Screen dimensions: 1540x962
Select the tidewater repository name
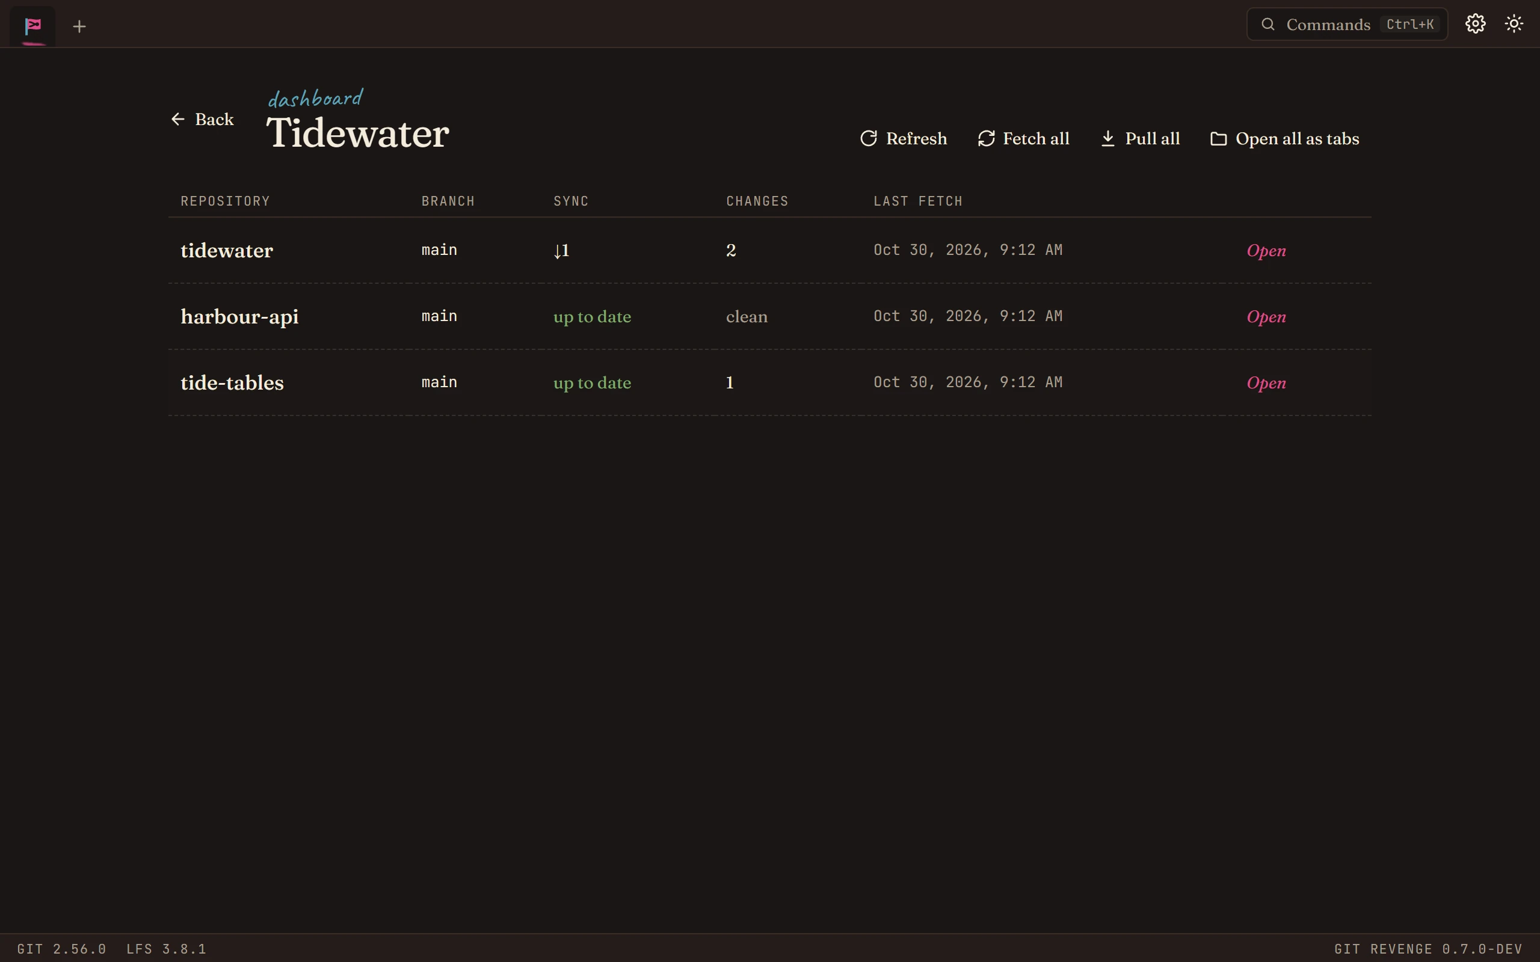coord(227,251)
